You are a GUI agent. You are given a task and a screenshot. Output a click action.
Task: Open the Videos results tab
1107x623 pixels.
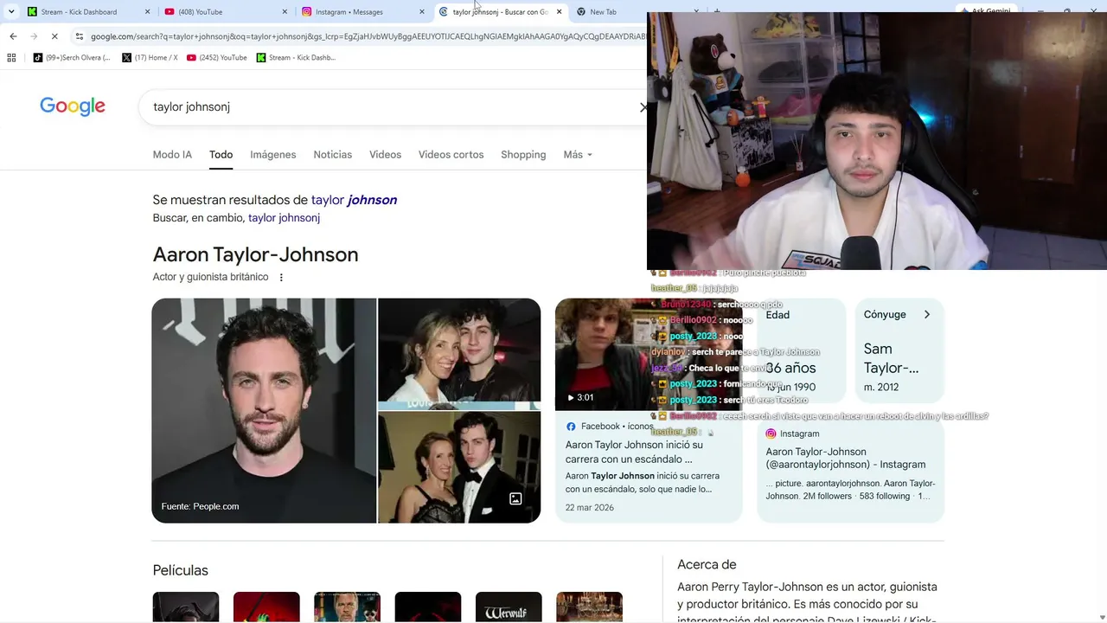385,155
